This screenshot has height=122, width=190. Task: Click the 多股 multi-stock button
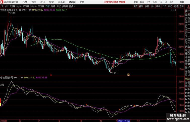pos(147,6)
